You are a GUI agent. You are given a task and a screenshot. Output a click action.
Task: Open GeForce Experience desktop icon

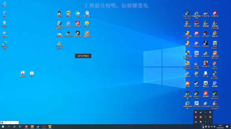[x=215, y=95]
